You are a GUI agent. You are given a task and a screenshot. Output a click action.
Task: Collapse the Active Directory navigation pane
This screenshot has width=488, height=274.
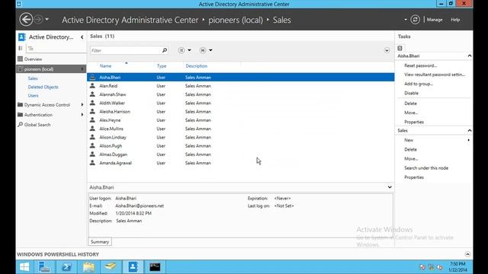pyautogui.click(x=82, y=37)
